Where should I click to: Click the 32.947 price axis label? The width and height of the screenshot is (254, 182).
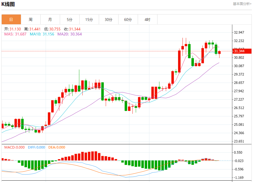click(x=239, y=32)
